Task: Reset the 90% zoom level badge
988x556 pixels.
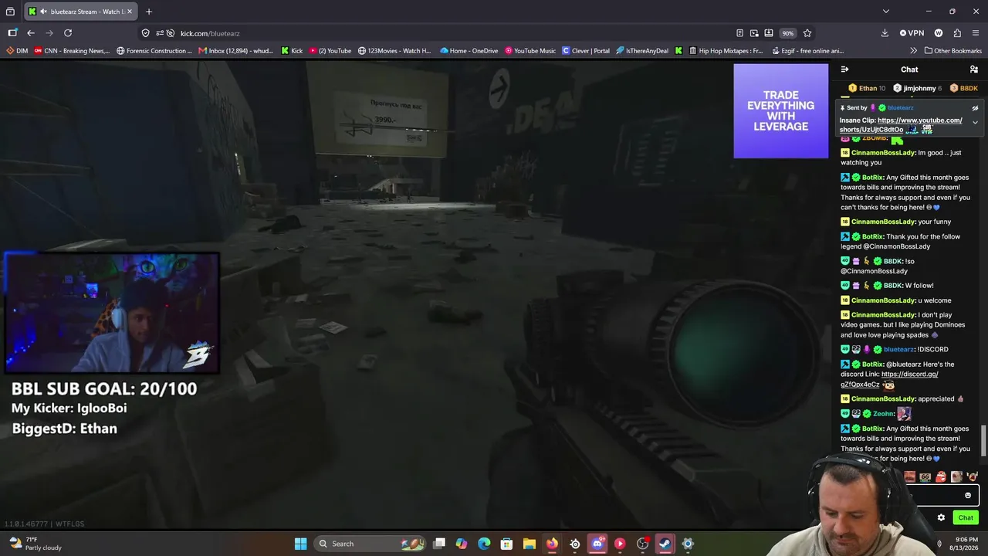Action: coord(787,33)
